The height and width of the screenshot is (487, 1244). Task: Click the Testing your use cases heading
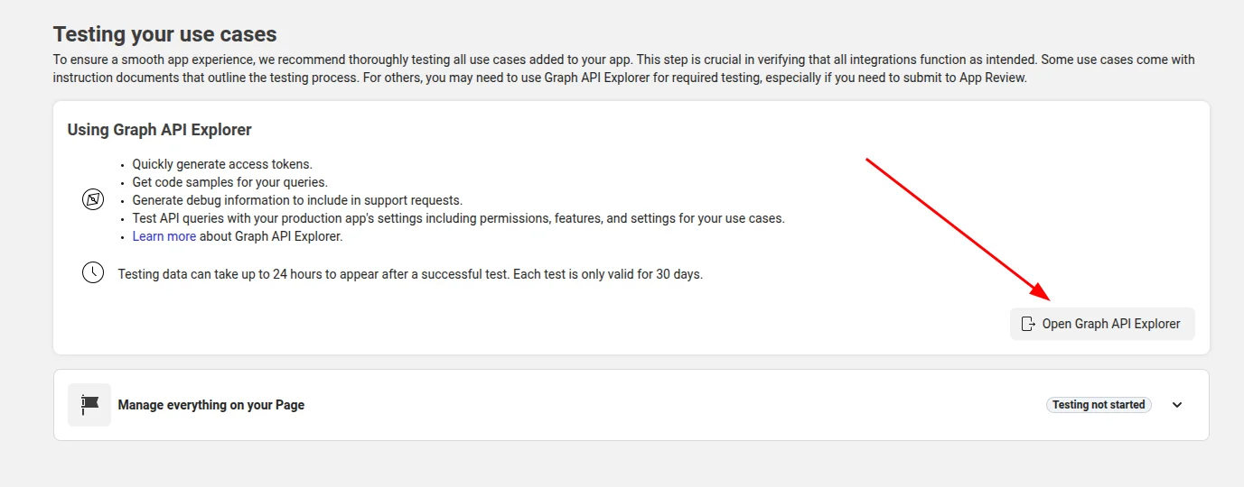pyautogui.click(x=164, y=34)
